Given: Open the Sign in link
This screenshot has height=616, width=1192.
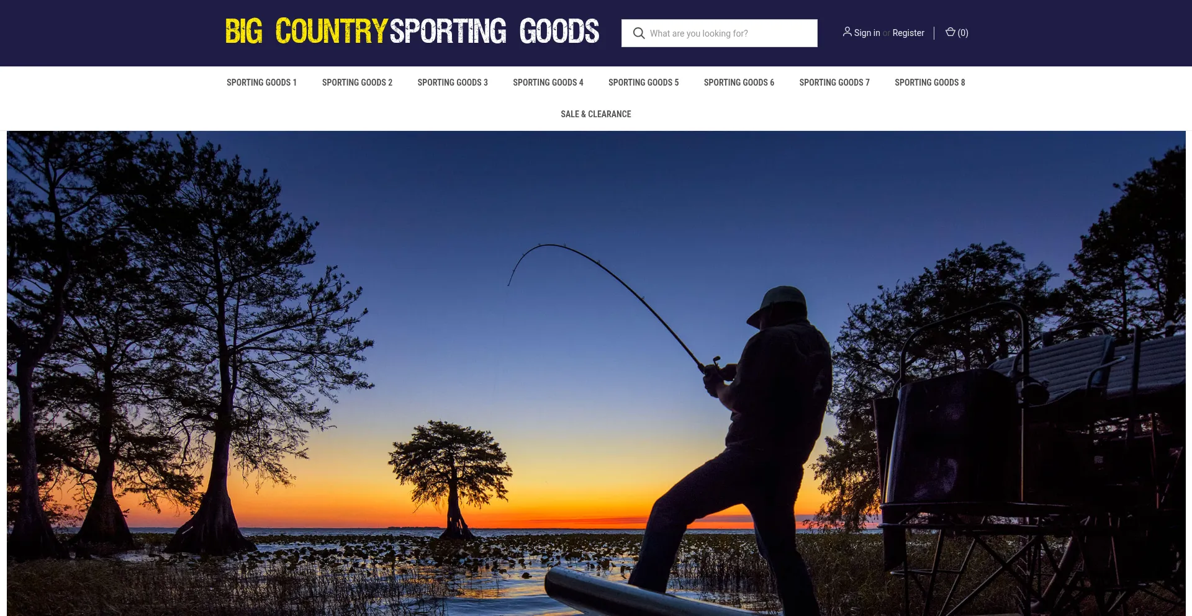Looking at the screenshot, I should (x=867, y=33).
